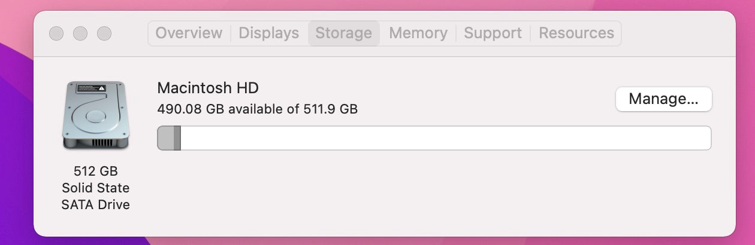Switch to the Overview tab

[189, 33]
